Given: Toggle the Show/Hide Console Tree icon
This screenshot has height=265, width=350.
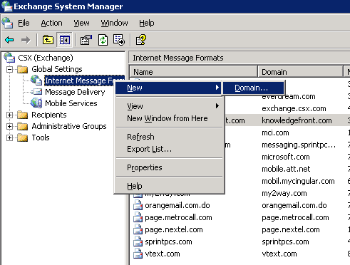Looking at the screenshot, I should 65,40.
